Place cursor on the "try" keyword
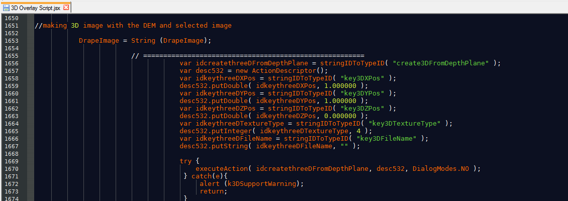This screenshot has width=568, height=201. [185, 161]
